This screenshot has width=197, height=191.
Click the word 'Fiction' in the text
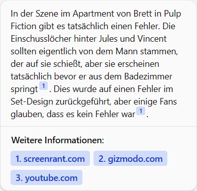[24, 26]
